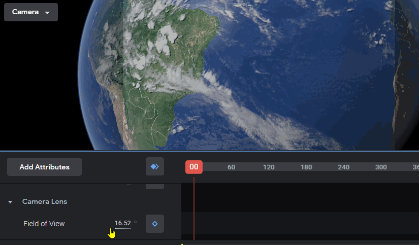Select the Camera Lens group label
Image resolution: width=419 pixels, height=245 pixels.
pos(45,201)
